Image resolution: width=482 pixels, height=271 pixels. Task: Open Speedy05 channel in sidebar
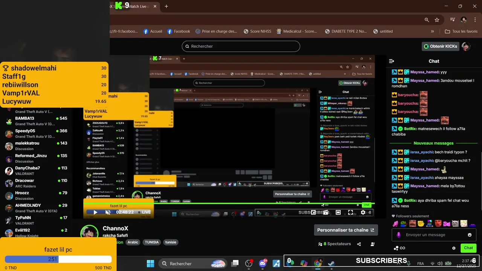click(x=36, y=134)
